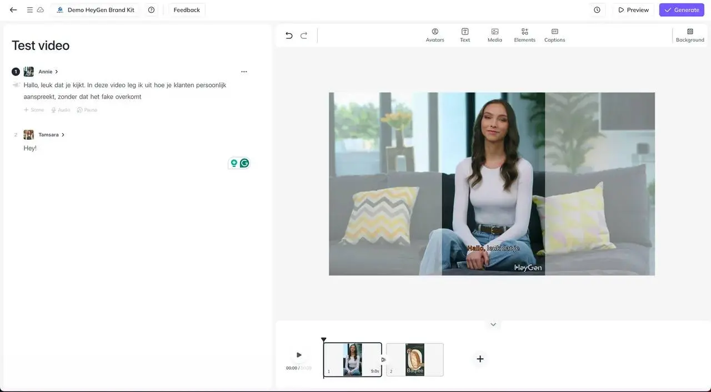Collapse the timeline with the chevron

tap(493, 324)
